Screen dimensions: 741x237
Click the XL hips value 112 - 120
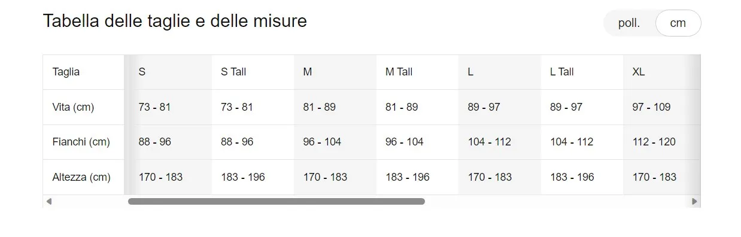click(x=654, y=142)
